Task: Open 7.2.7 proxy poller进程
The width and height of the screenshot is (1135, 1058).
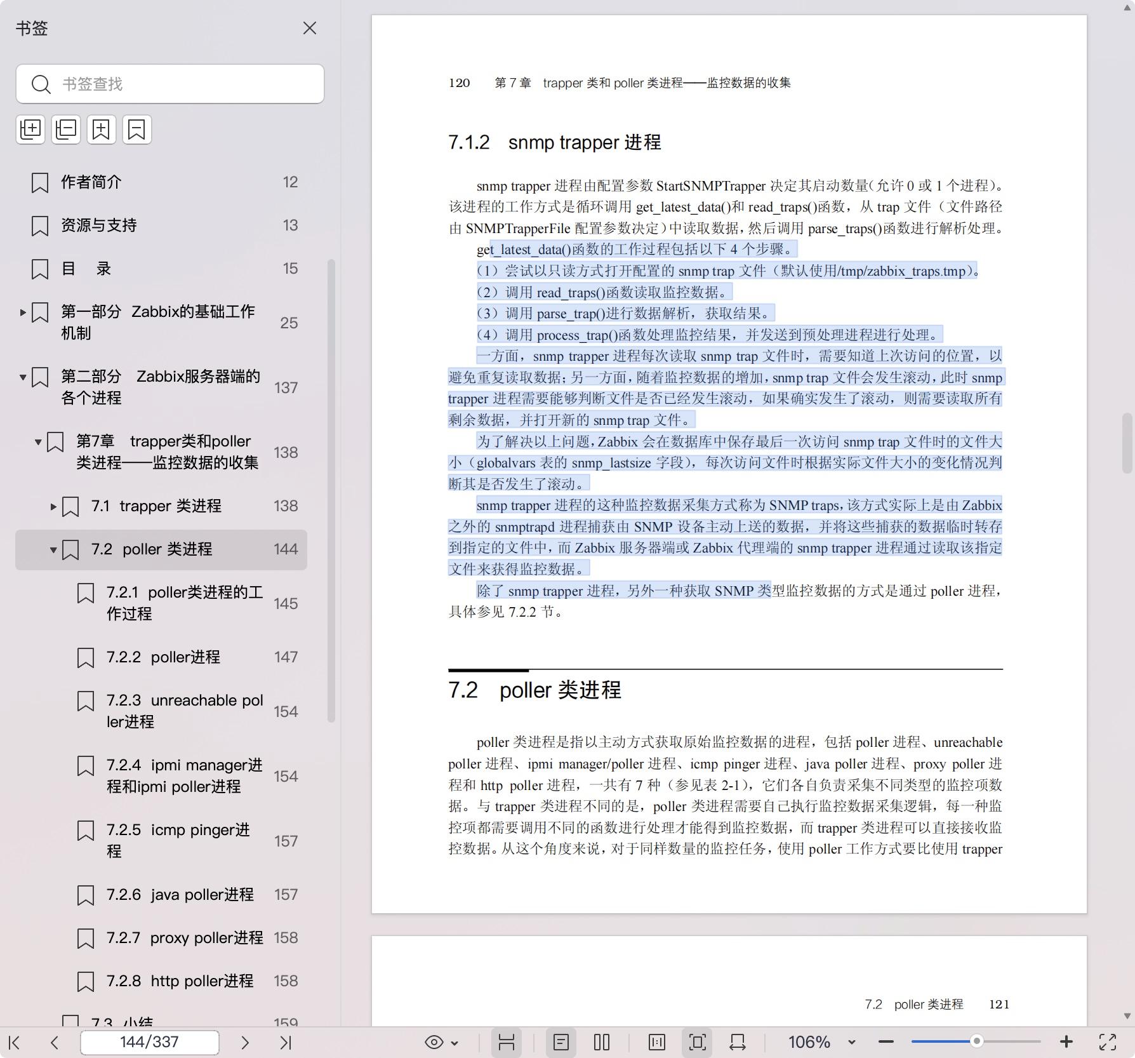Action: [x=185, y=937]
